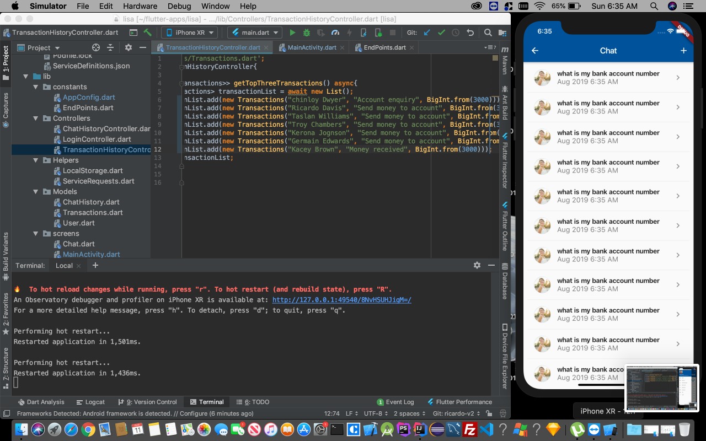
Task: Open the Hardware menu in Simulator
Action: (141, 6)
